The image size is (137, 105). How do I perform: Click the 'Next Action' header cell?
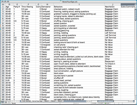(113, 7)
